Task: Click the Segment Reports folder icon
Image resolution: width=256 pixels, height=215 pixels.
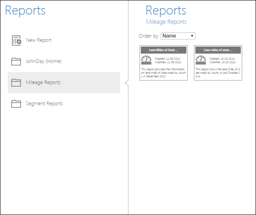Action: pyautogui.click(x=16, y=104)
